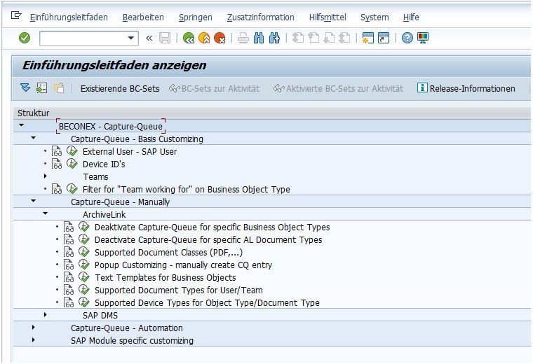The height and width of the screenshot is (364, 533).
Task: Toggle command field with double-chevron icon
Action: [x=149, y=38]
